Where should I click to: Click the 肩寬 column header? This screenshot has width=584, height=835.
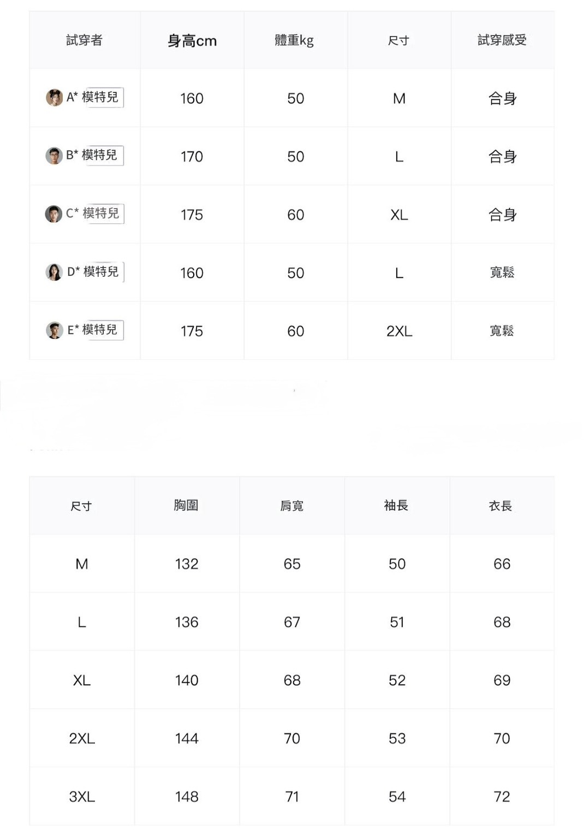coord(291,506)
